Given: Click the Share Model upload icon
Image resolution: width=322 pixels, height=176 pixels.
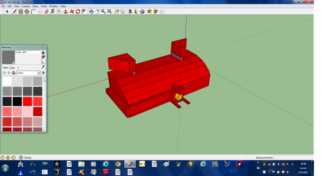Looking at the screenshot, I should [x=155, y=12].
